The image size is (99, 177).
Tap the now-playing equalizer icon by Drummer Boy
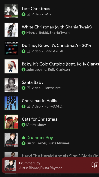pyautogui.click(x=23, y=138)
